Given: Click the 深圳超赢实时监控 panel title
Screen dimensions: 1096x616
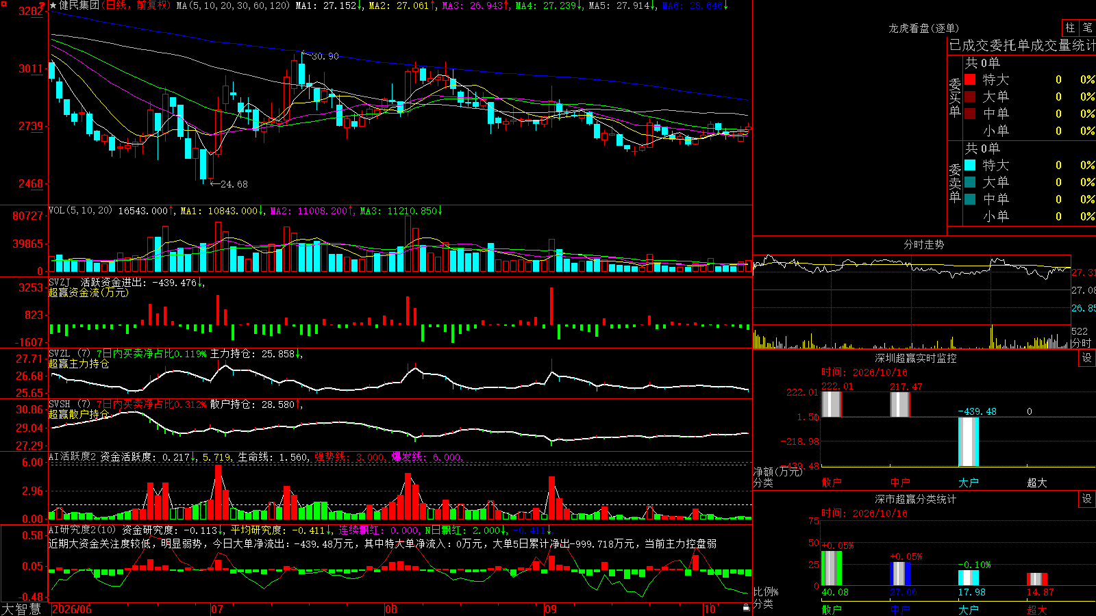Looking at the screenshot, I should tap(916, 358).
